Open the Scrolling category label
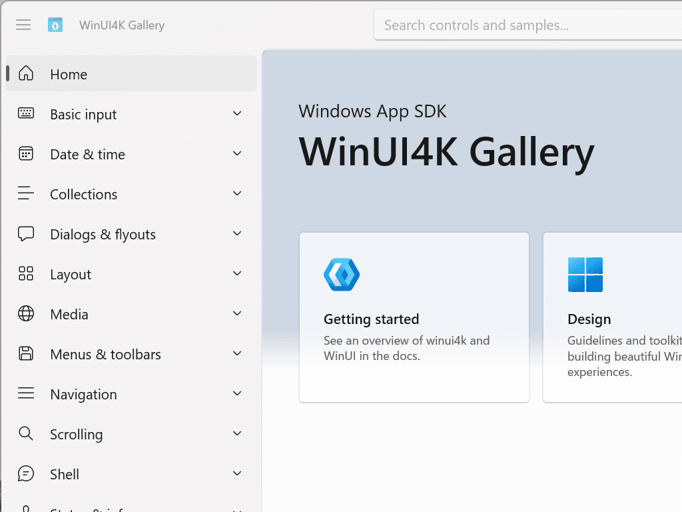Viewport: 682px width, 512px height. [76, 435]
